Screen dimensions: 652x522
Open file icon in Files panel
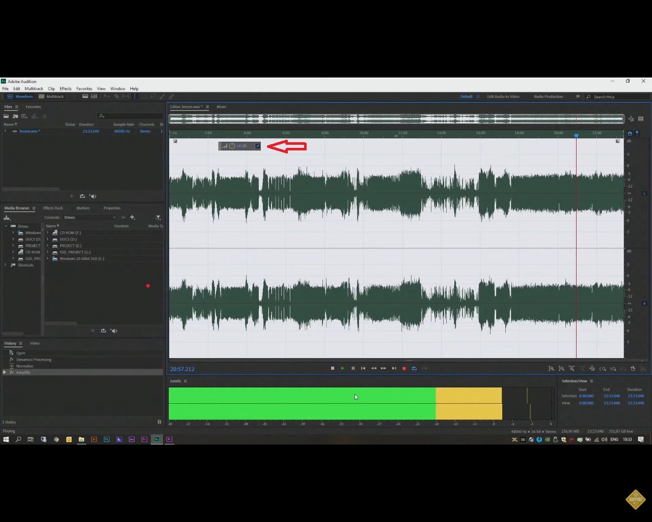point(6,116)
